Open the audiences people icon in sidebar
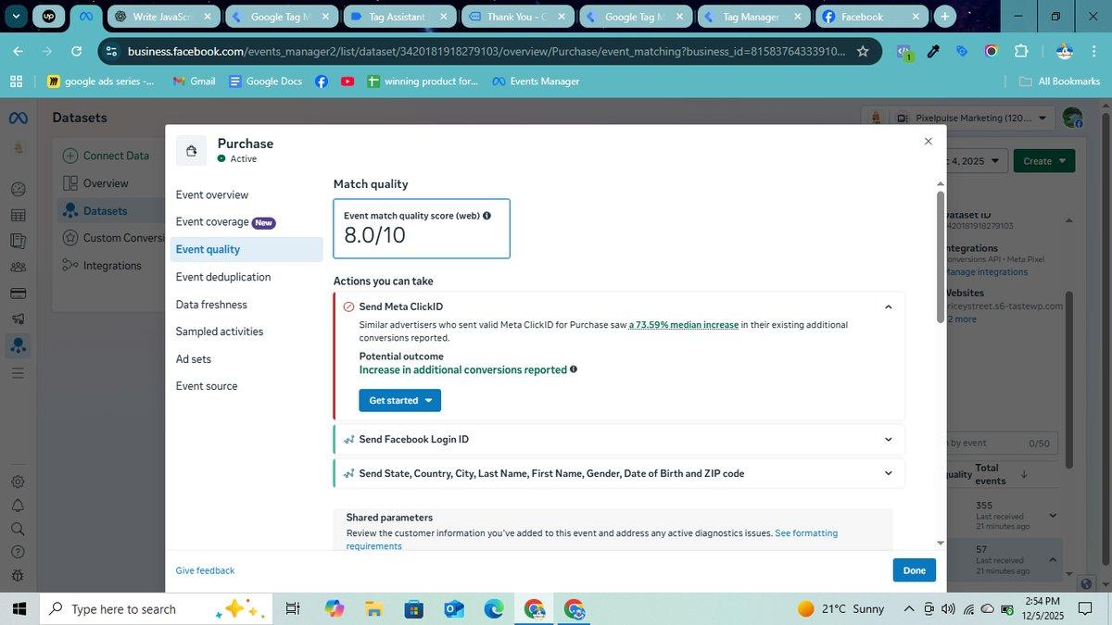 [x=18, y=267]
